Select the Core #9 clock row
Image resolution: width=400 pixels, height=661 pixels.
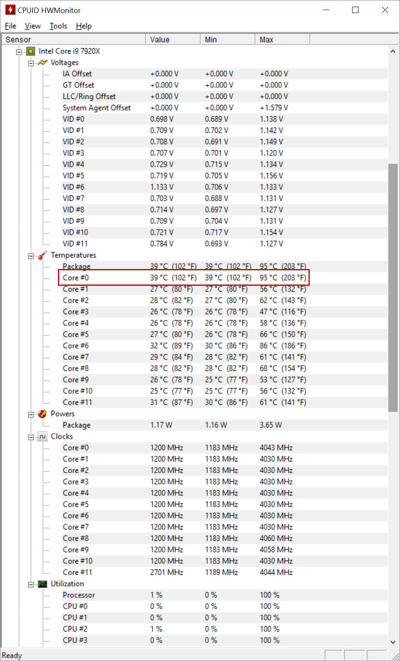(x=225, y=550)
